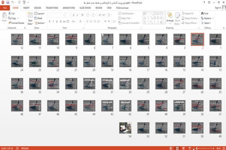Cut the selected slide
Viewport: 226px width, 150px height.
(11, 14)
